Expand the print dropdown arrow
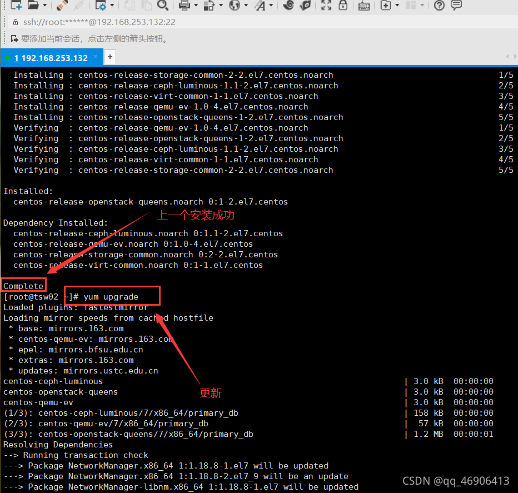Screen dimensions: 518x493 [196, 6]
